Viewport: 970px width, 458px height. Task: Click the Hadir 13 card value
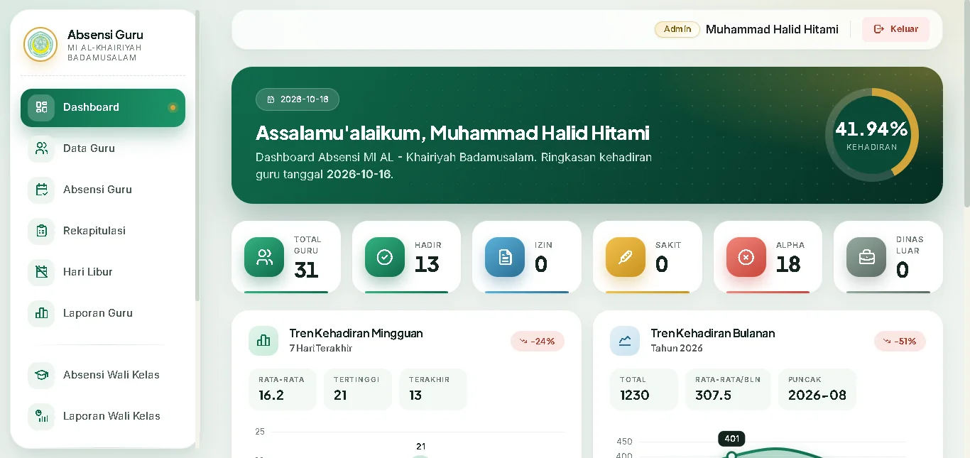[x=427, y=264]
